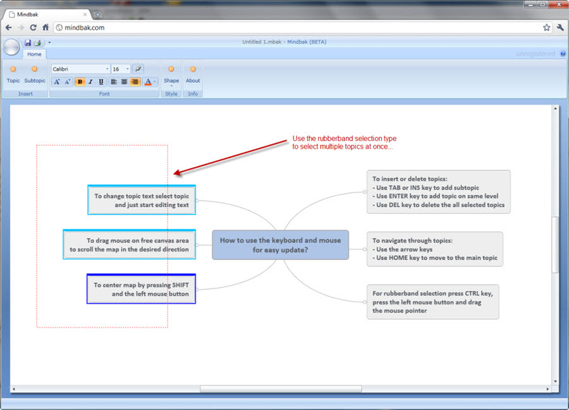Open the About info button
Viewport: 569px width, 410px height.
193,74
